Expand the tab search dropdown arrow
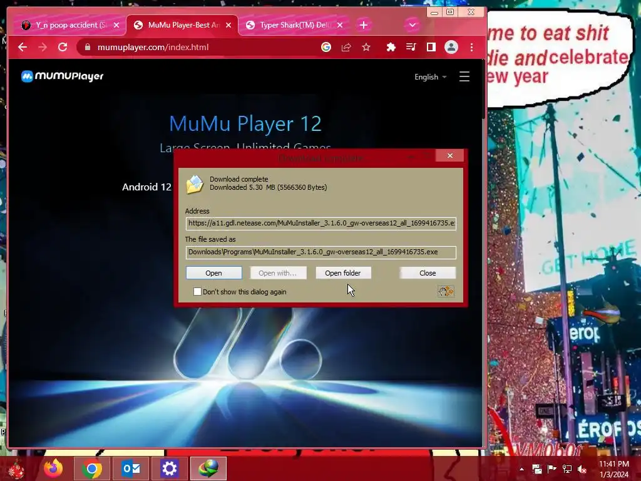 point(413,25)
